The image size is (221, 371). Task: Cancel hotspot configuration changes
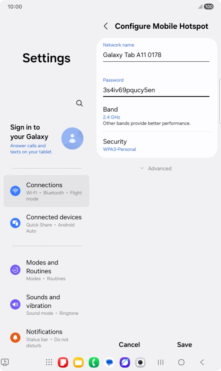[129, 344]
